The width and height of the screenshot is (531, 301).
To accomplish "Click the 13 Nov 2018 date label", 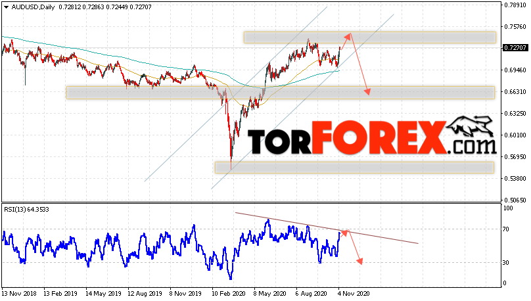I will point(18,294).
